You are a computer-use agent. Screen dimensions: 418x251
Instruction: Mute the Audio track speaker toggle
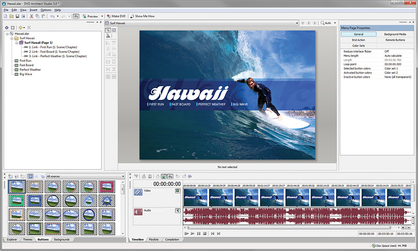tap(177, 210)
